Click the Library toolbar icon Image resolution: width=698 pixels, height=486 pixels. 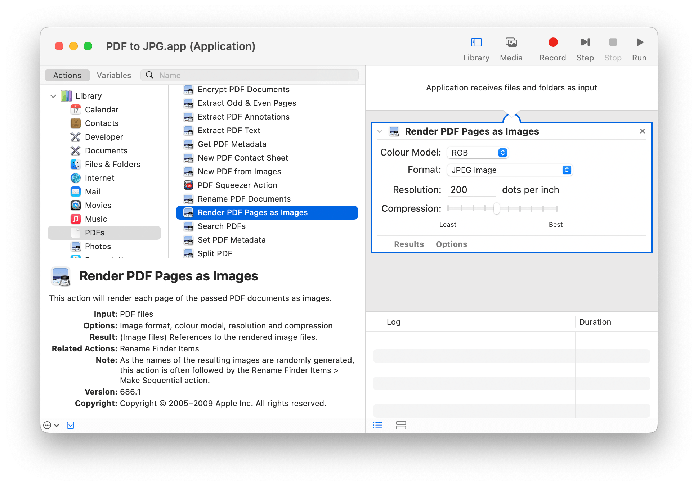click(476, 42)
